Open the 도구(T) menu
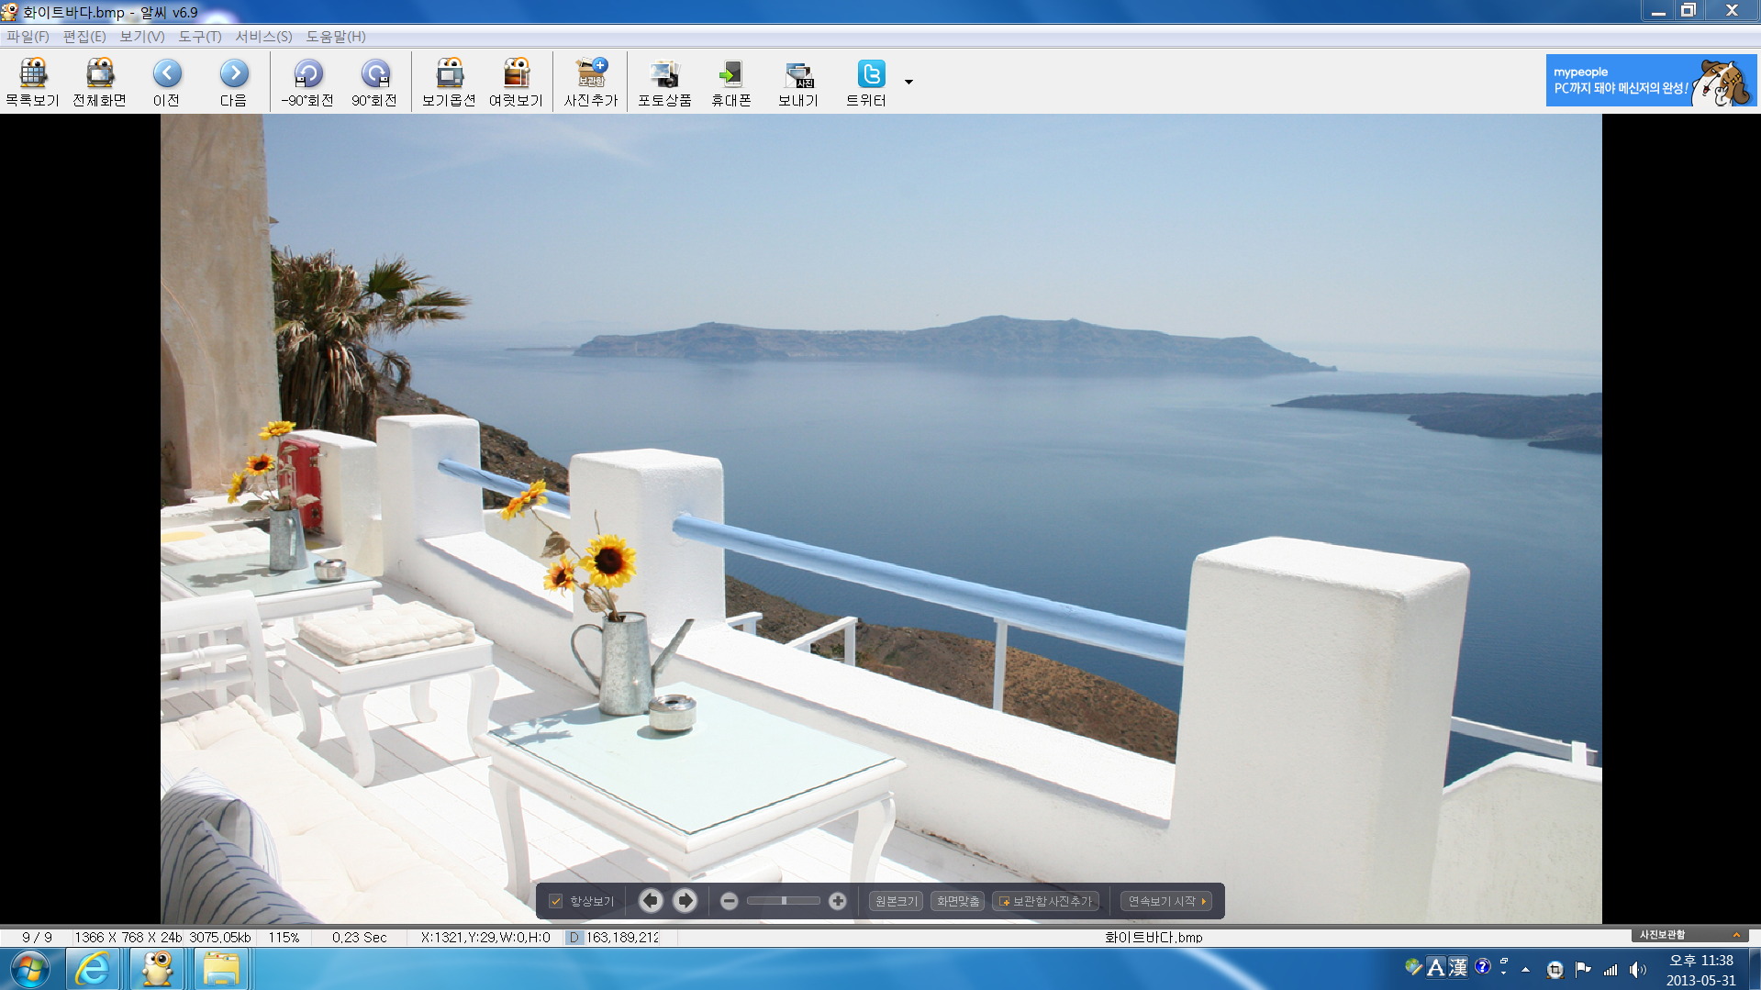1761x990 pixels. 199,37
